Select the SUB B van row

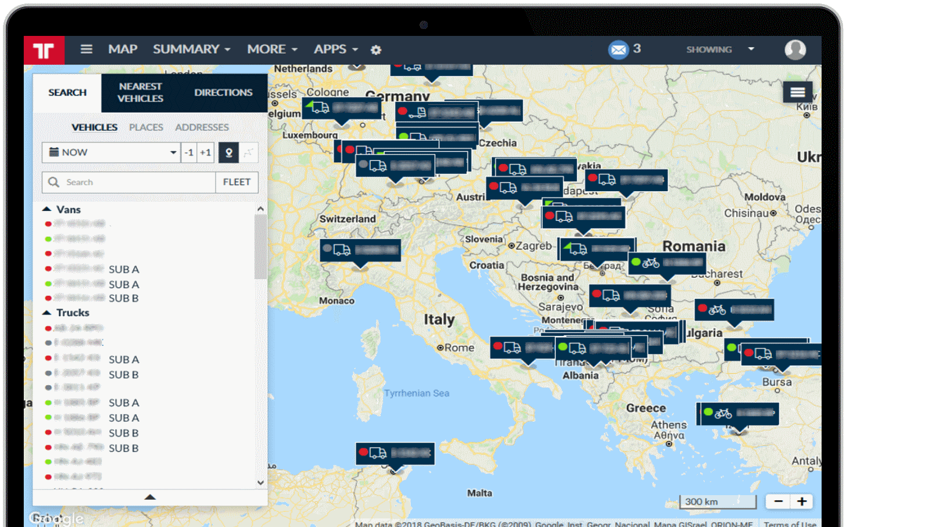tap(93, 298)
